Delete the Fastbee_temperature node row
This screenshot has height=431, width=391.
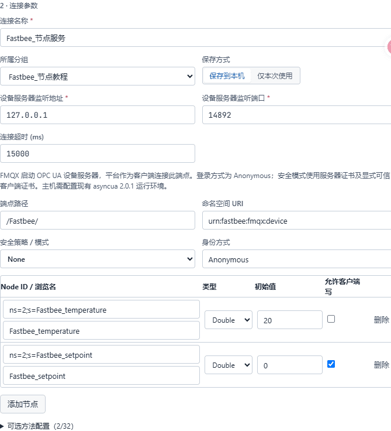pos(382,320)
